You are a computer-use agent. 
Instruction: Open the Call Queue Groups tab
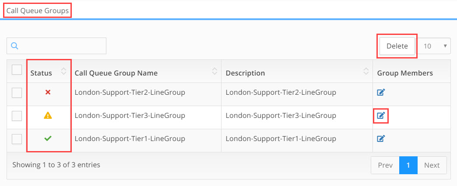(x=38, y=11)
